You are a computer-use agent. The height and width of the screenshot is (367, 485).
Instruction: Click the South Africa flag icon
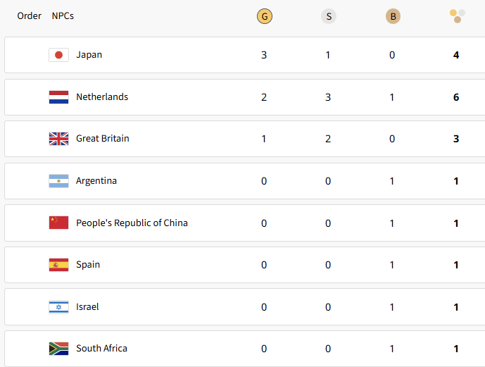click(58, 349)
